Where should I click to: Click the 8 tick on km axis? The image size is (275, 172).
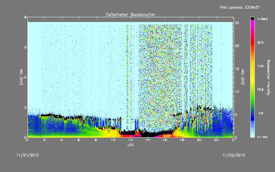25,17
